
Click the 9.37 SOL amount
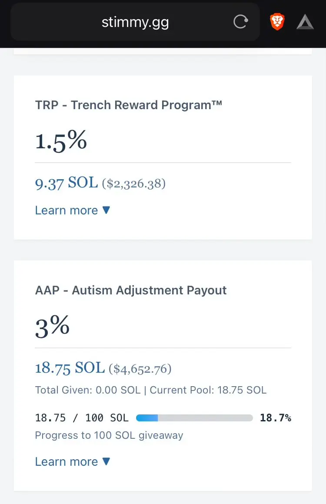tap(66, 183)
